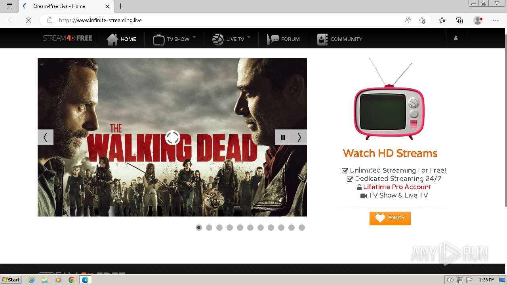Go to next slide in carousel
507x285 pixels.
point(299,137)
